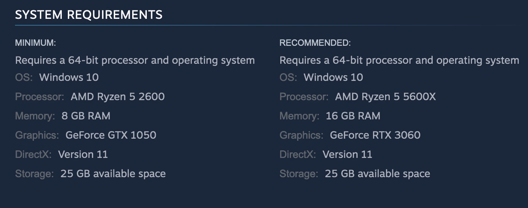Click the 64-bit requirement note under Recommended
This screenshot has height=208, width=528.
(399, 60)
